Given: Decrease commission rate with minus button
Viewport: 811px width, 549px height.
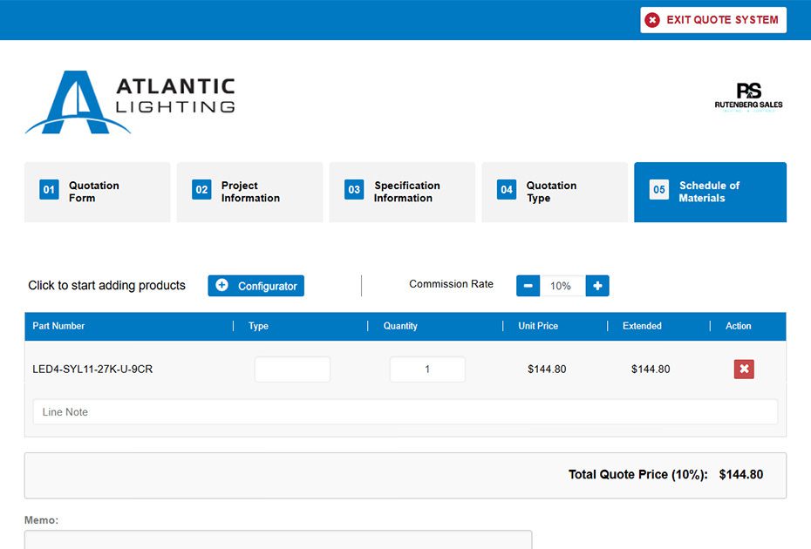Looking at the screenshot, I should pos(528,286).
